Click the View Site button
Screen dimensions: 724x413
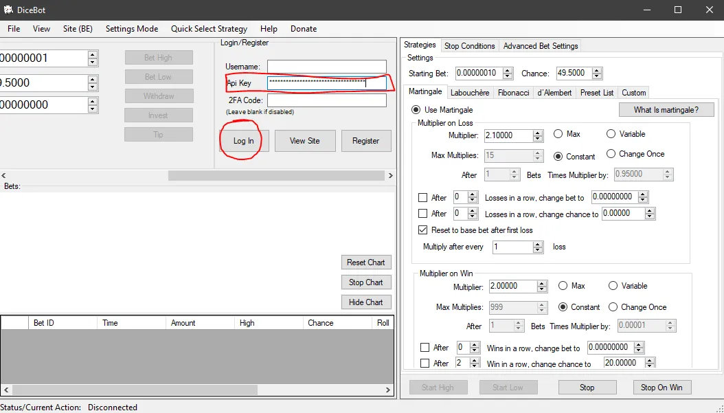point(305,141)
